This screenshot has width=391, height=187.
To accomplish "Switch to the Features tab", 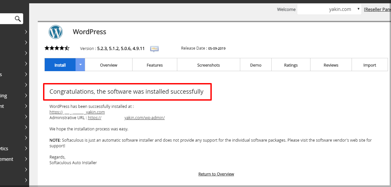I will pos(155,65).
